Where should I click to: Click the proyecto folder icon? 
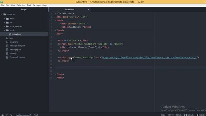point(5,14)
